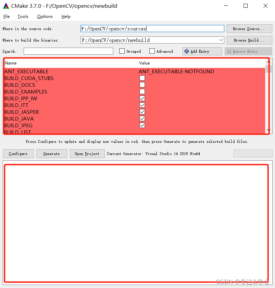Select the BUILD_JPEG entry name

click(x=18, y=126)
